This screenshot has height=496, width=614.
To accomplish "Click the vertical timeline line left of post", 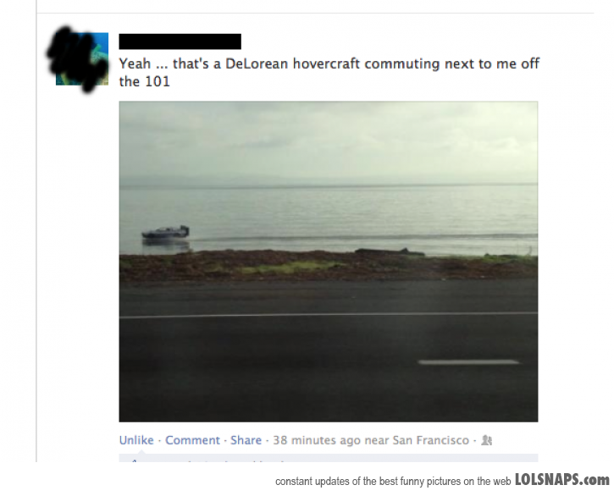I will pyautogui.click(x=36, y=231).
